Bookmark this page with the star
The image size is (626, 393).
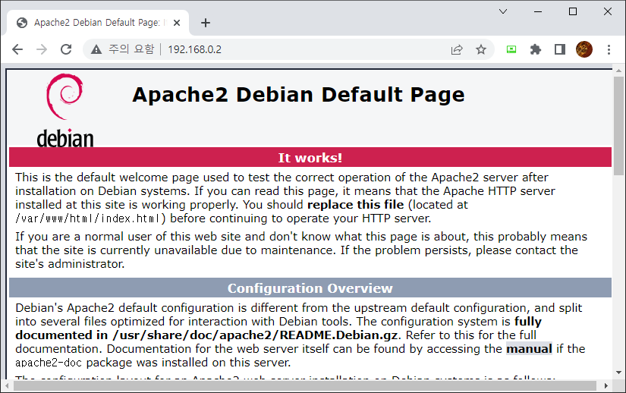(x=481, y=49)
